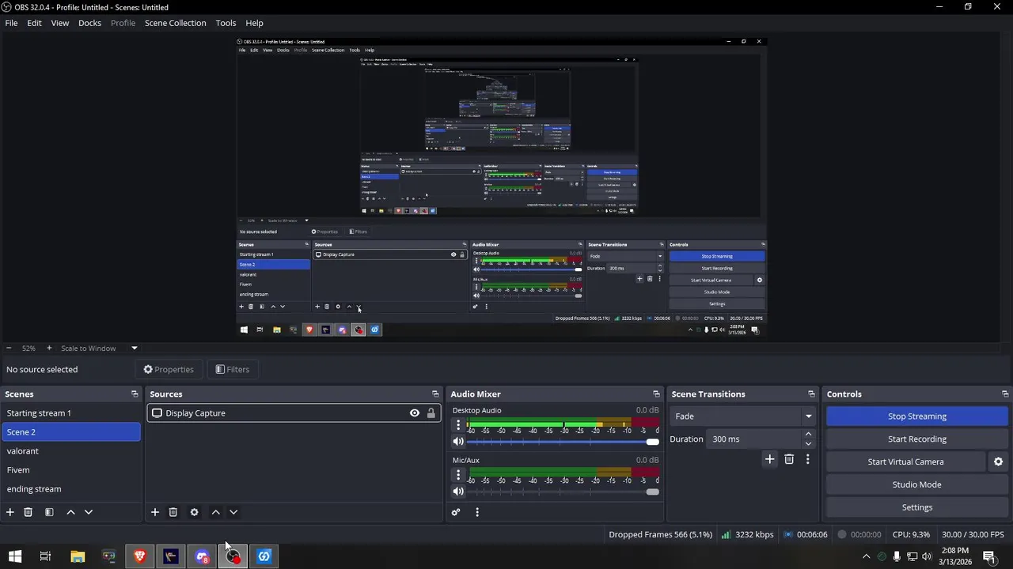
Task: Open virtual camera settings gear
Action: (998, 462)
